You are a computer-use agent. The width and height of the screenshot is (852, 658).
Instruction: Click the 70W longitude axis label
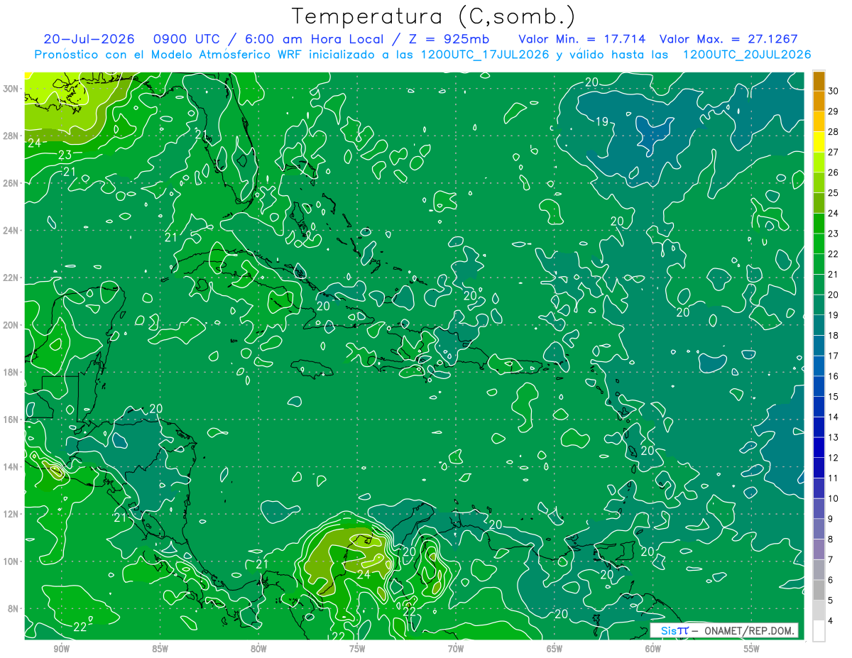[456, 649]
